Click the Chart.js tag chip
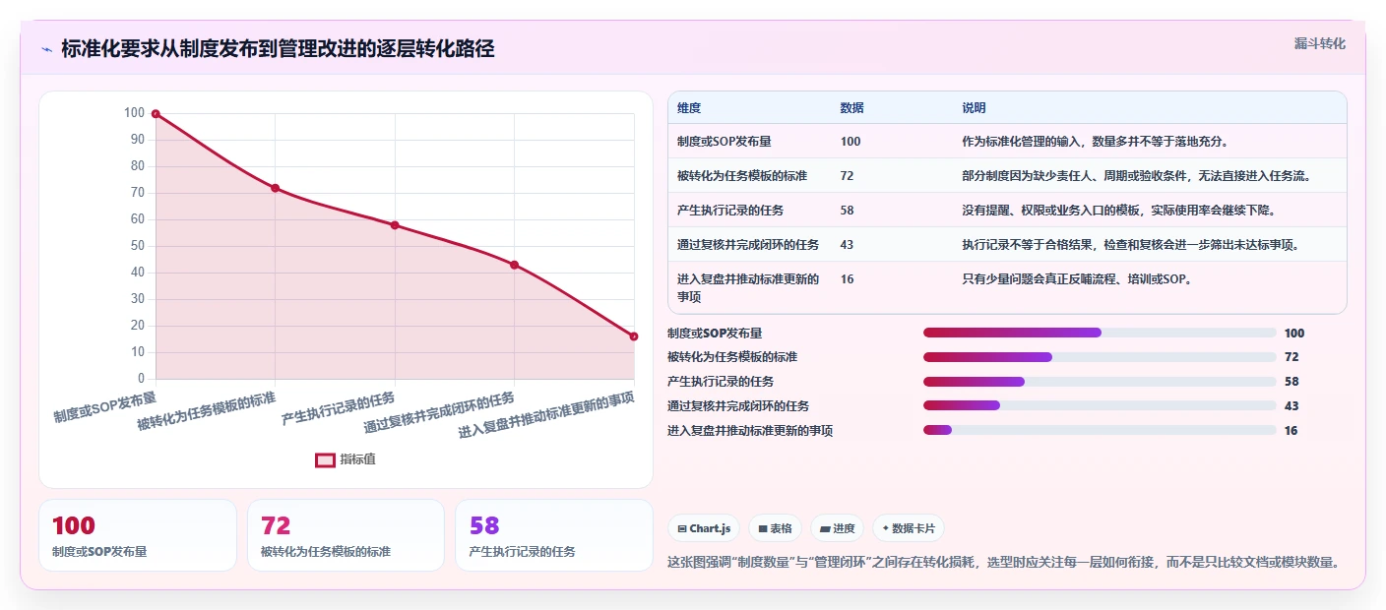 (x=705, y=528)
